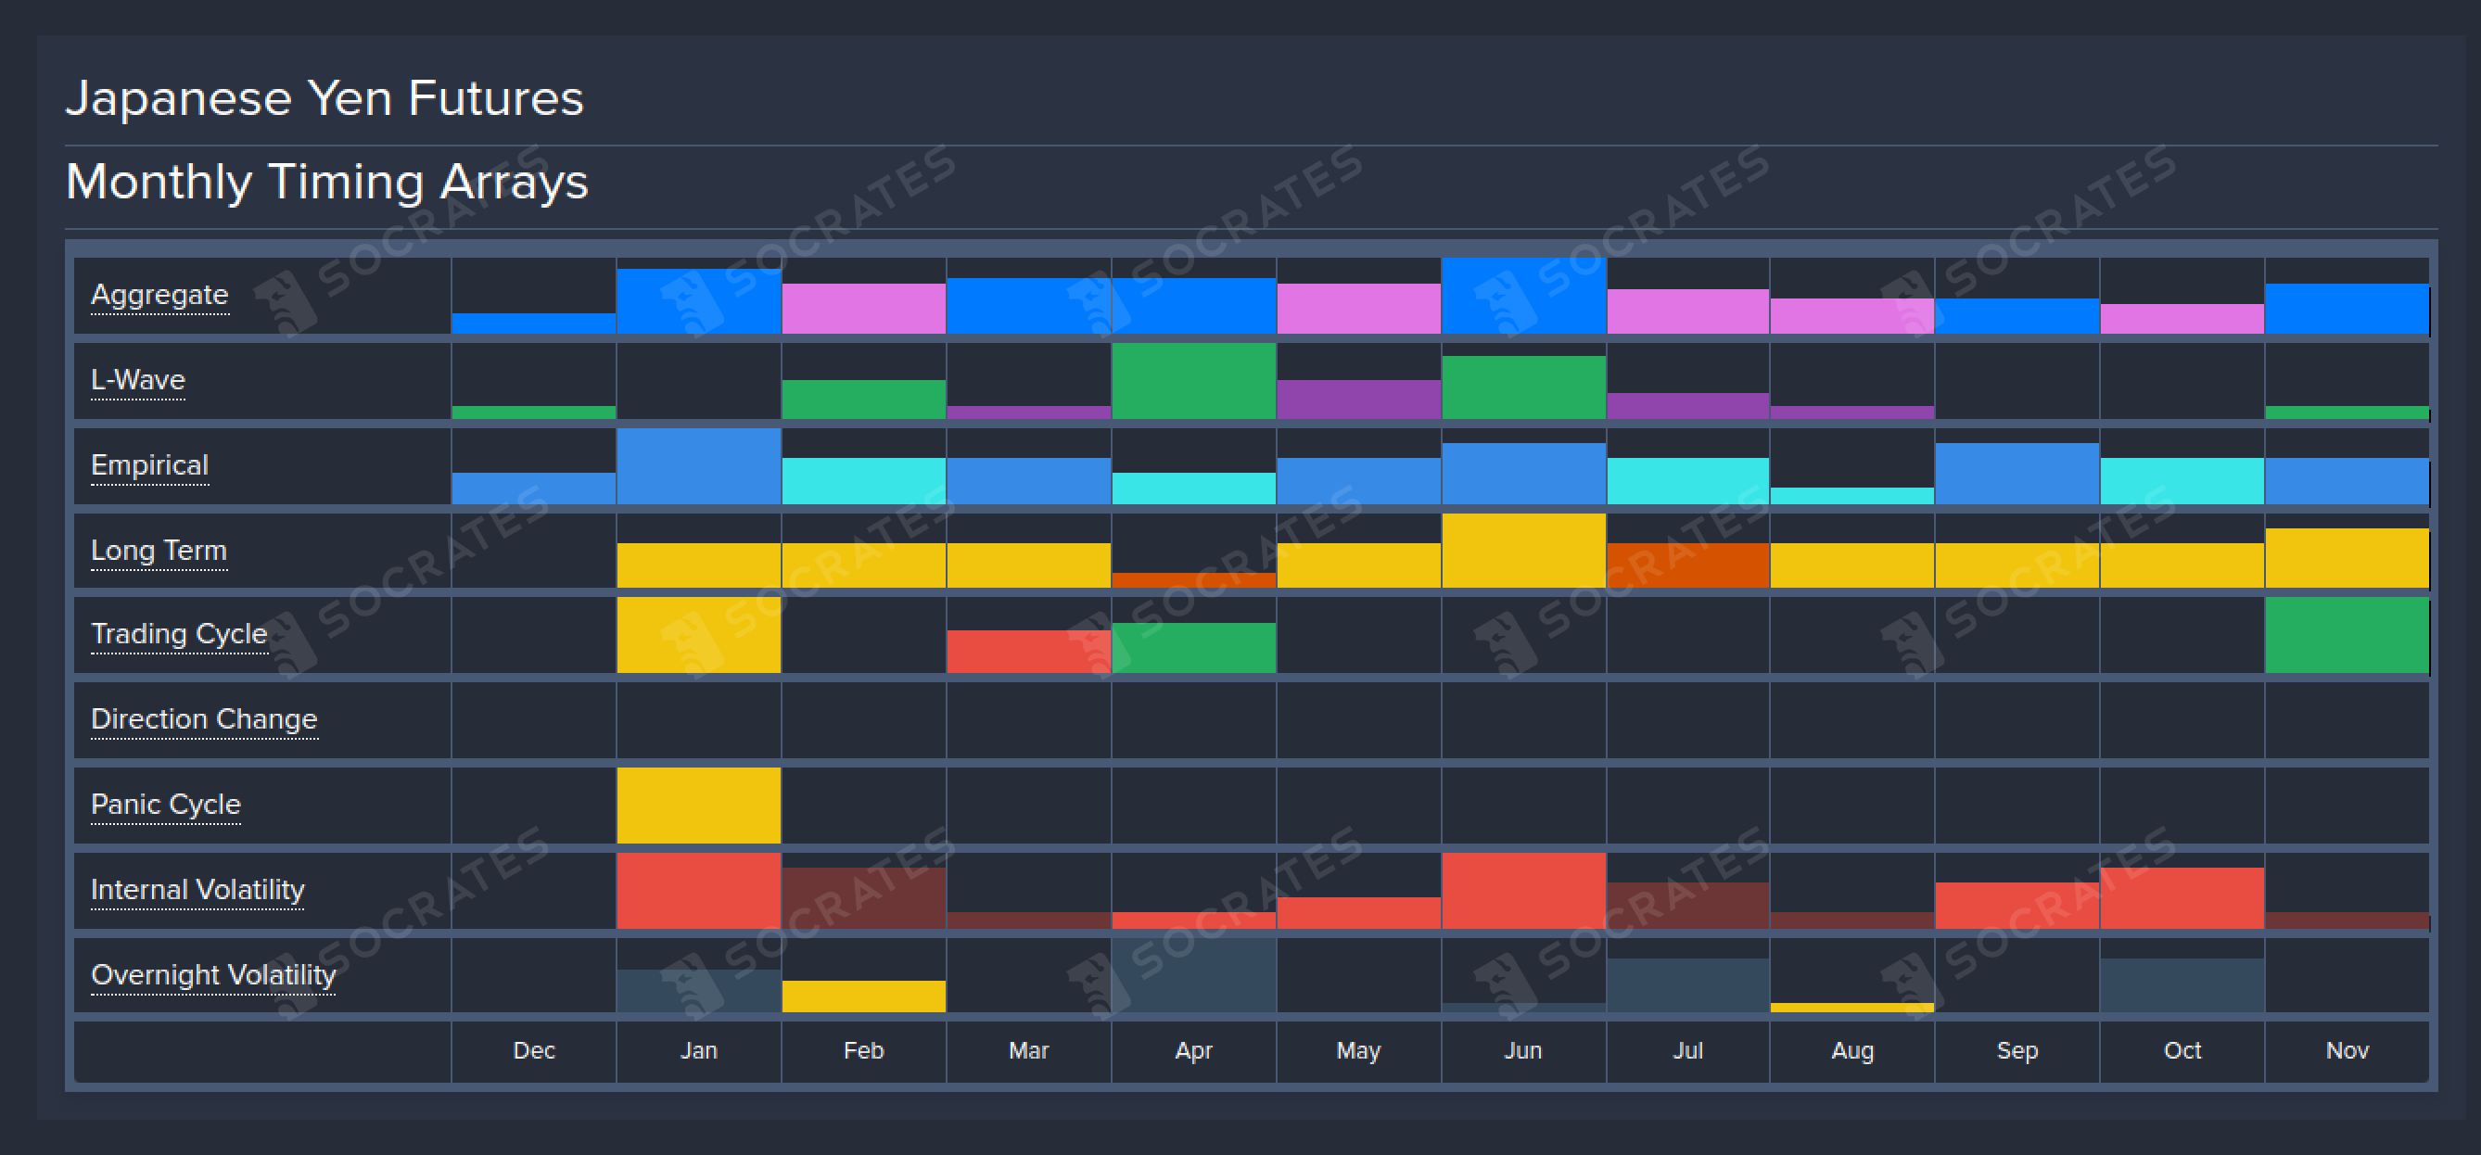Click the blue Empirical bar in Sep

2017,473
